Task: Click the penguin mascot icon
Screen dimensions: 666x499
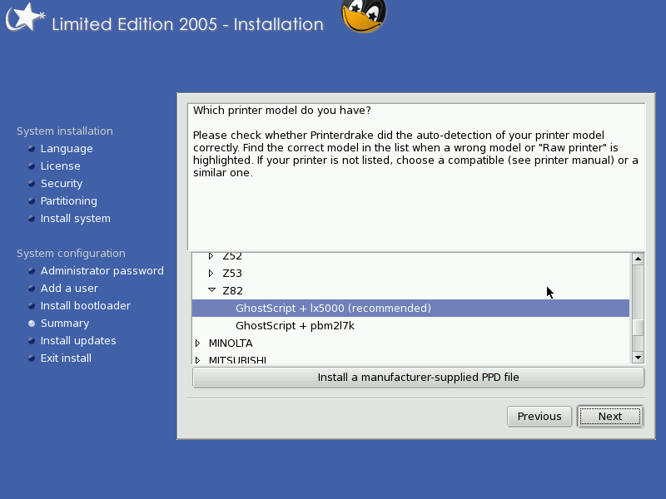Action: [364, 16]
